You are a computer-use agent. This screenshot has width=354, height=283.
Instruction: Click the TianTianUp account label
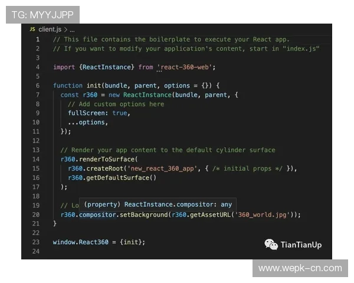click(301, 245)
